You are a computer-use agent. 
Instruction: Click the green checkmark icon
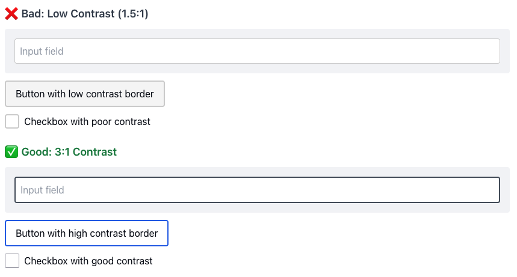click(11, 152)
